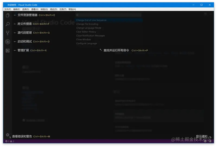
Task: Open the 调试(D) menu
Action: tap(53, 9)
